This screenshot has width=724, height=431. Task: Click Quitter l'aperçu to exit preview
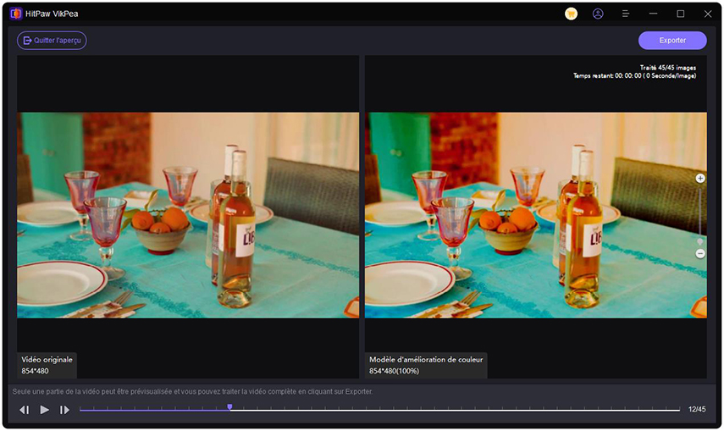(x=52, y=40)
